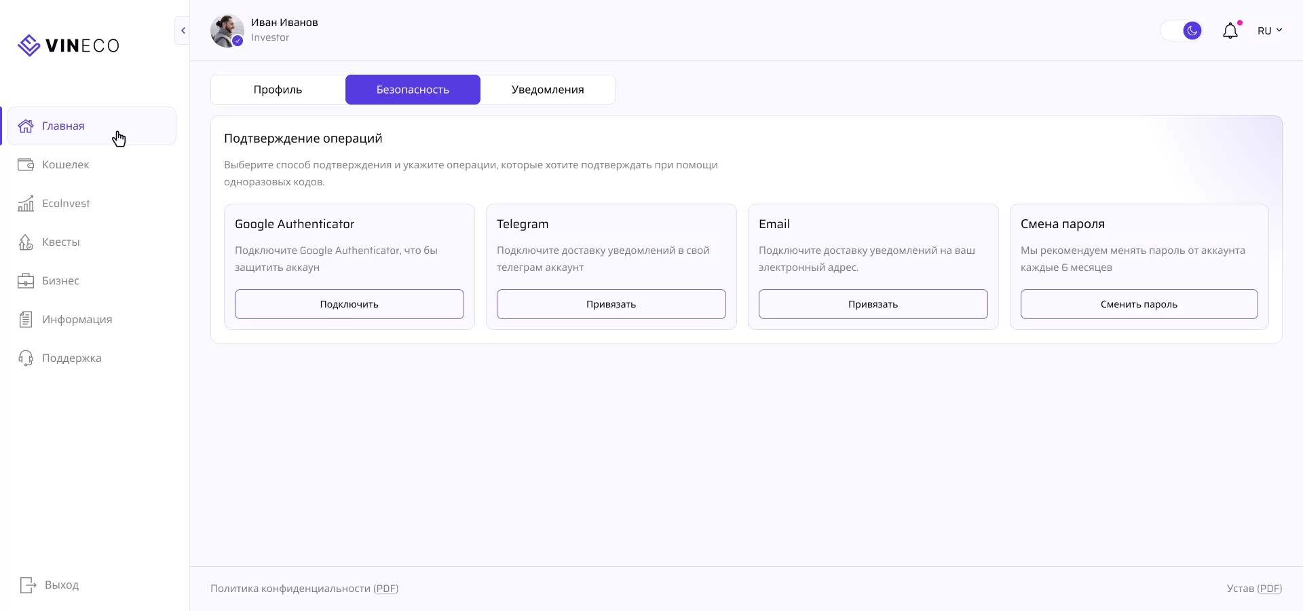Click the Поддержка headset icon
The width and height of the screenshot is (1303, 611).
click(x=26, y=358)
